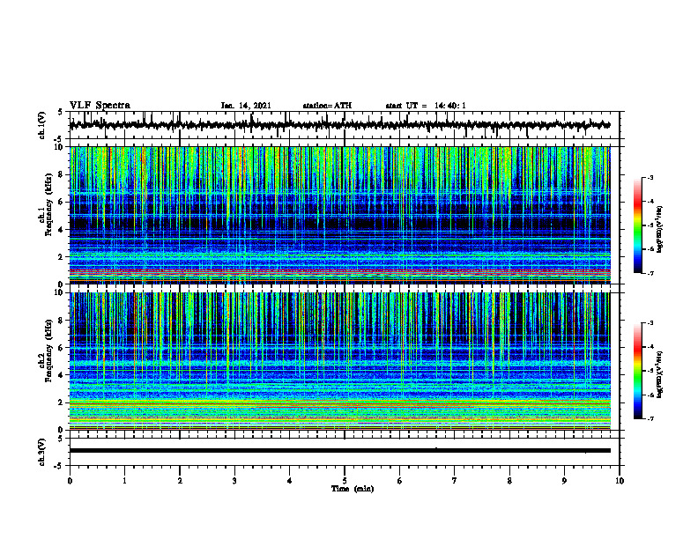Click time axis tick label "8"

(509, 481)
